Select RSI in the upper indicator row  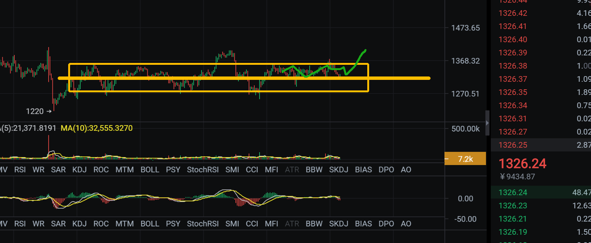point(20,170)
